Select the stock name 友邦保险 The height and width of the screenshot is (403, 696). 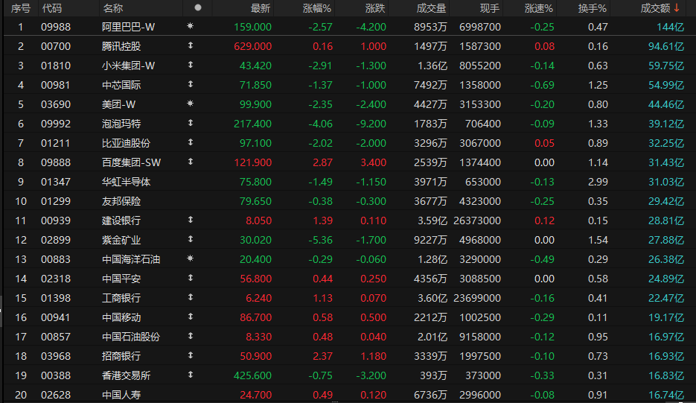pos(121,201)
